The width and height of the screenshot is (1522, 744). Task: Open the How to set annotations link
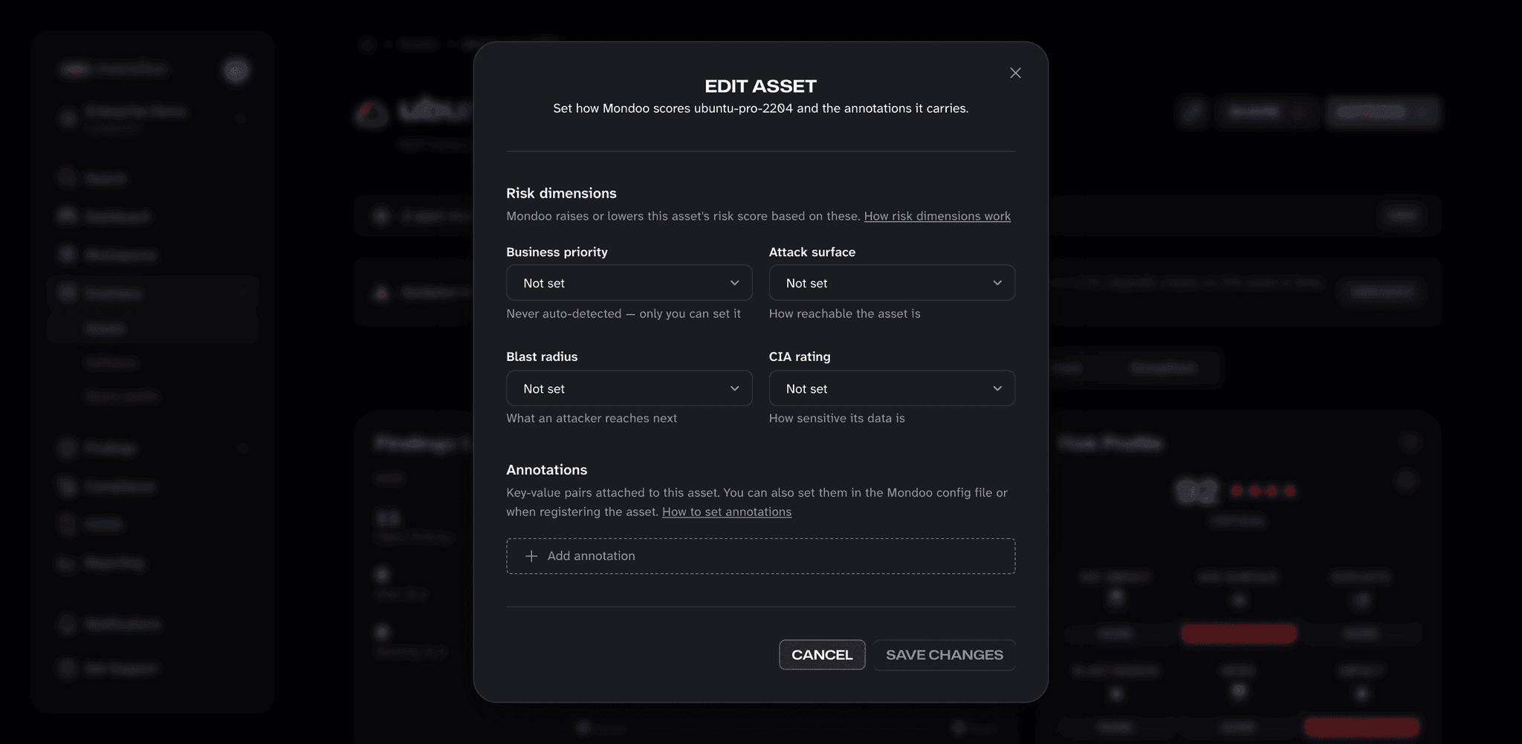727,512
